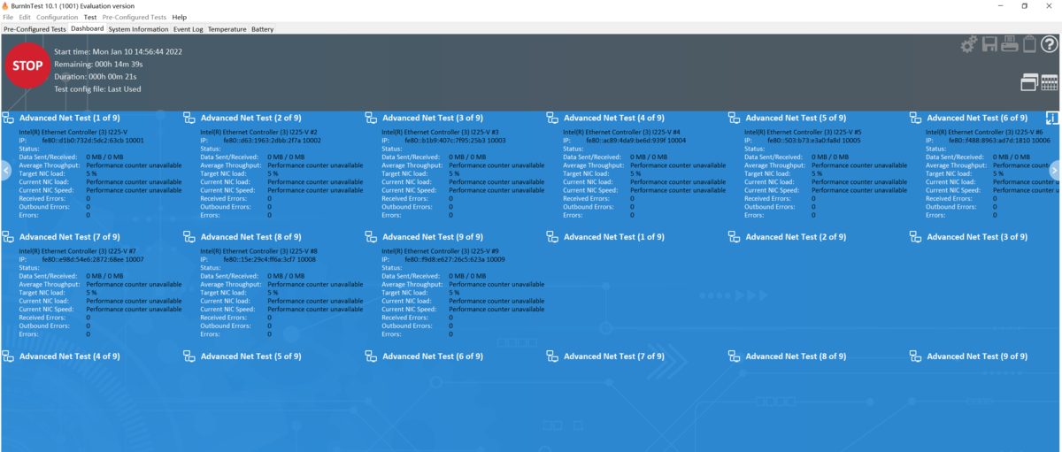The width and height of the screenshot is (1062, 452).
Task: Switch to the cascaded test windows view icon
Action: (x=1029, y=82)
